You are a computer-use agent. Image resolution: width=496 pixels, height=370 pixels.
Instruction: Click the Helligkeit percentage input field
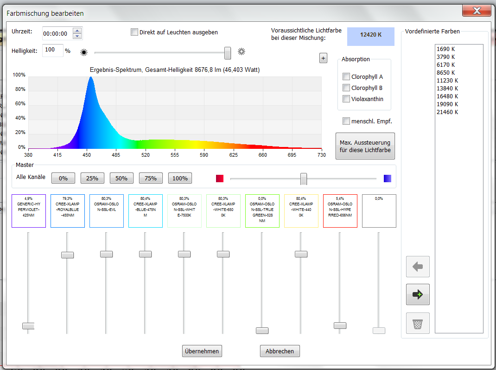click(52, 50)
